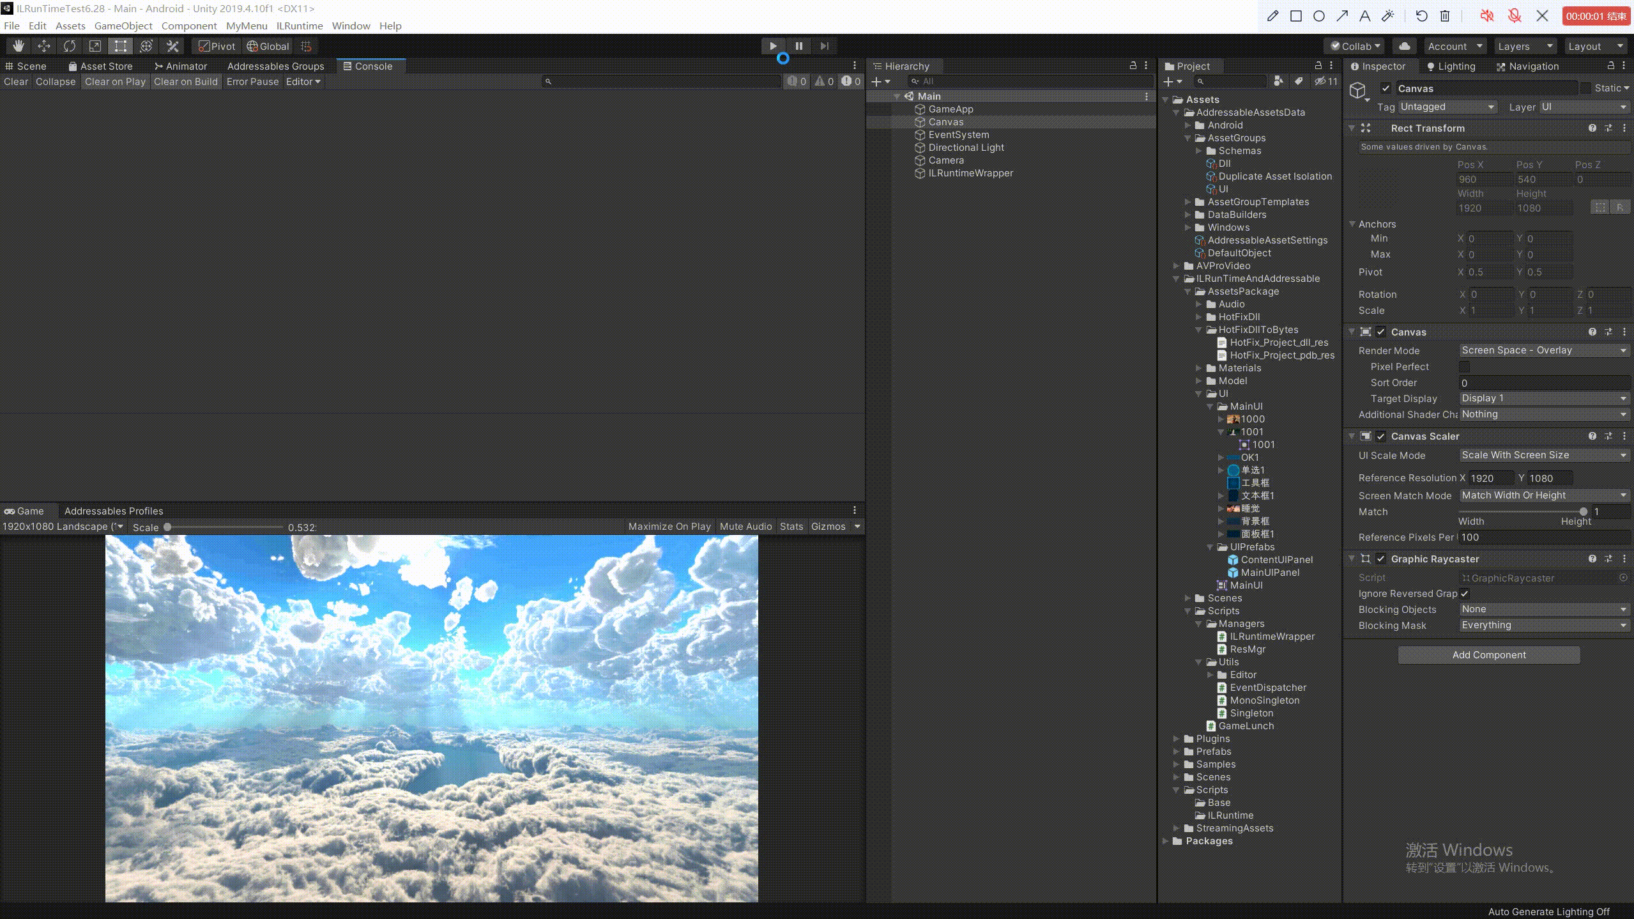Uncheck Ignore Reversed Graphics
Image resolution: width=1634 pixels, height=919 pixels.
tap(1464, 594)
